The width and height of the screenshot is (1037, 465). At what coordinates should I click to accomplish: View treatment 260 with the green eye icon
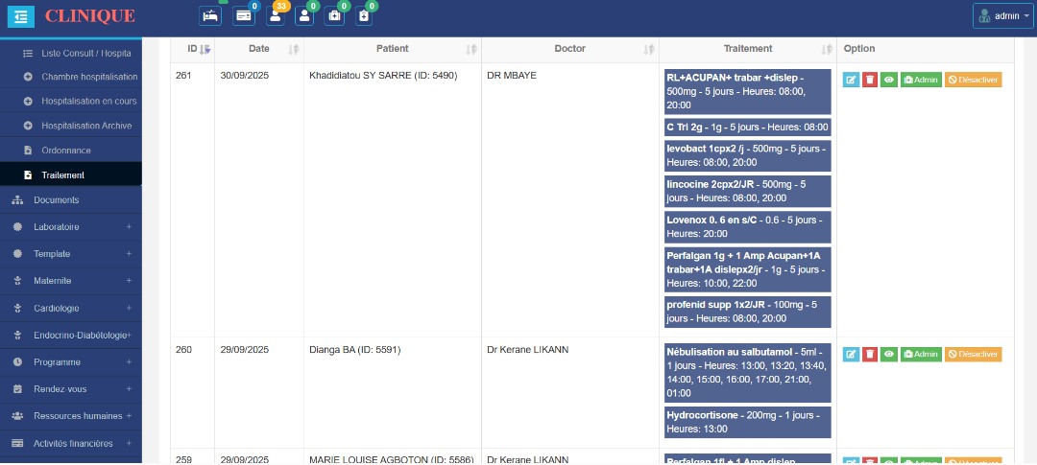click(x=888, y=355)
